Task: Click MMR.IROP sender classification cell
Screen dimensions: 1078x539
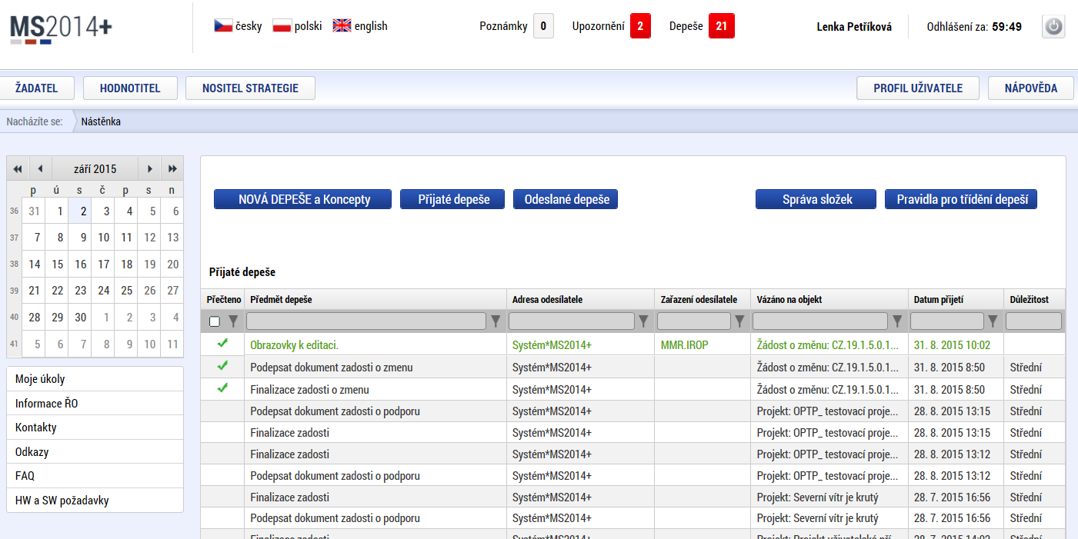Action: pyautogui.click(x=685, y=345)
